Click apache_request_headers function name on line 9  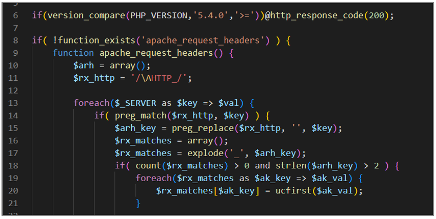(156, 53)
